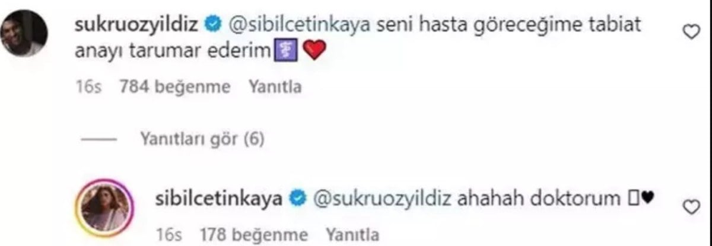The width and height of the screenshot is (712, 246).
Task: Expand hidden replies via Yanıtları gör (6)
Action: 202,139
